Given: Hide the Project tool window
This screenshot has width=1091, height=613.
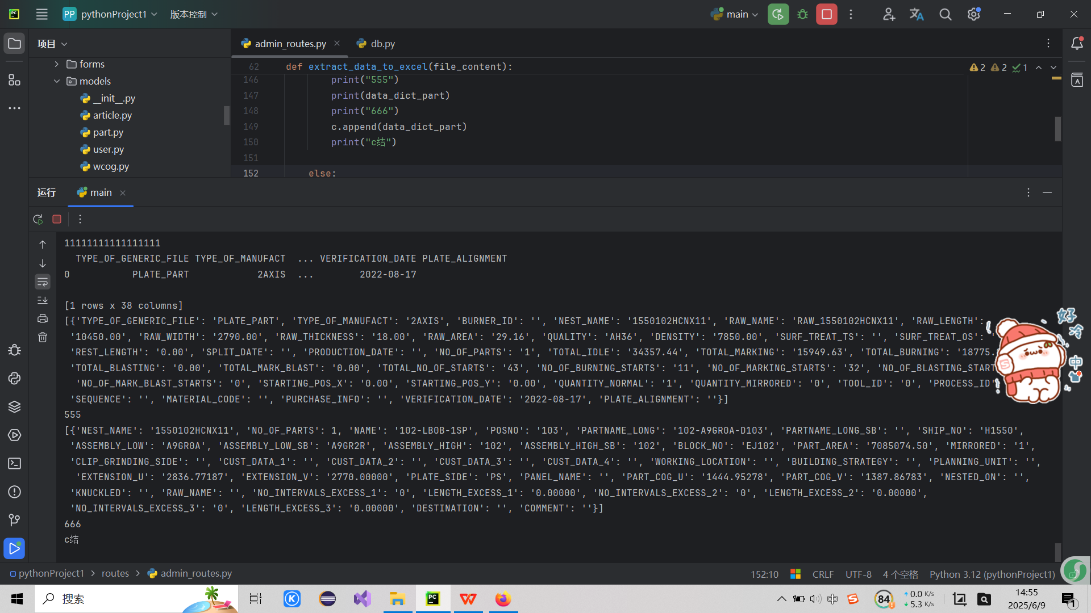Looking at the screenshot, I should [x=14, y=43].
